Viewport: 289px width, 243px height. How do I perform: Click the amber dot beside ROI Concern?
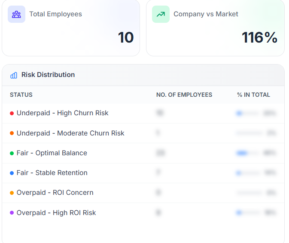12,193
